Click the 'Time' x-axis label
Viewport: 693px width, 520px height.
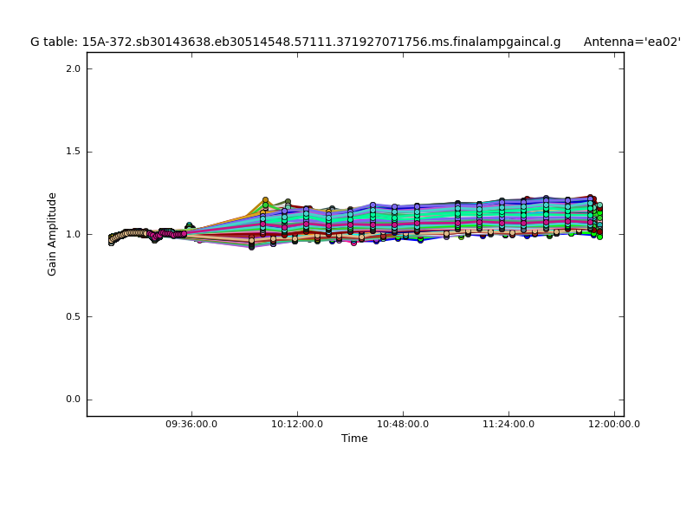pos(354,439)
